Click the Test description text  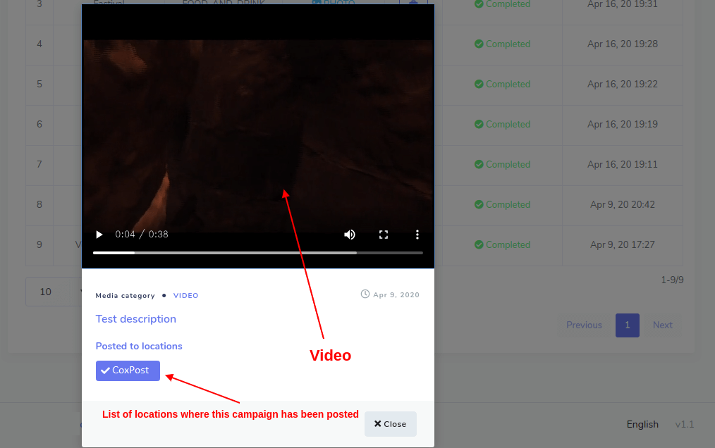136,319
